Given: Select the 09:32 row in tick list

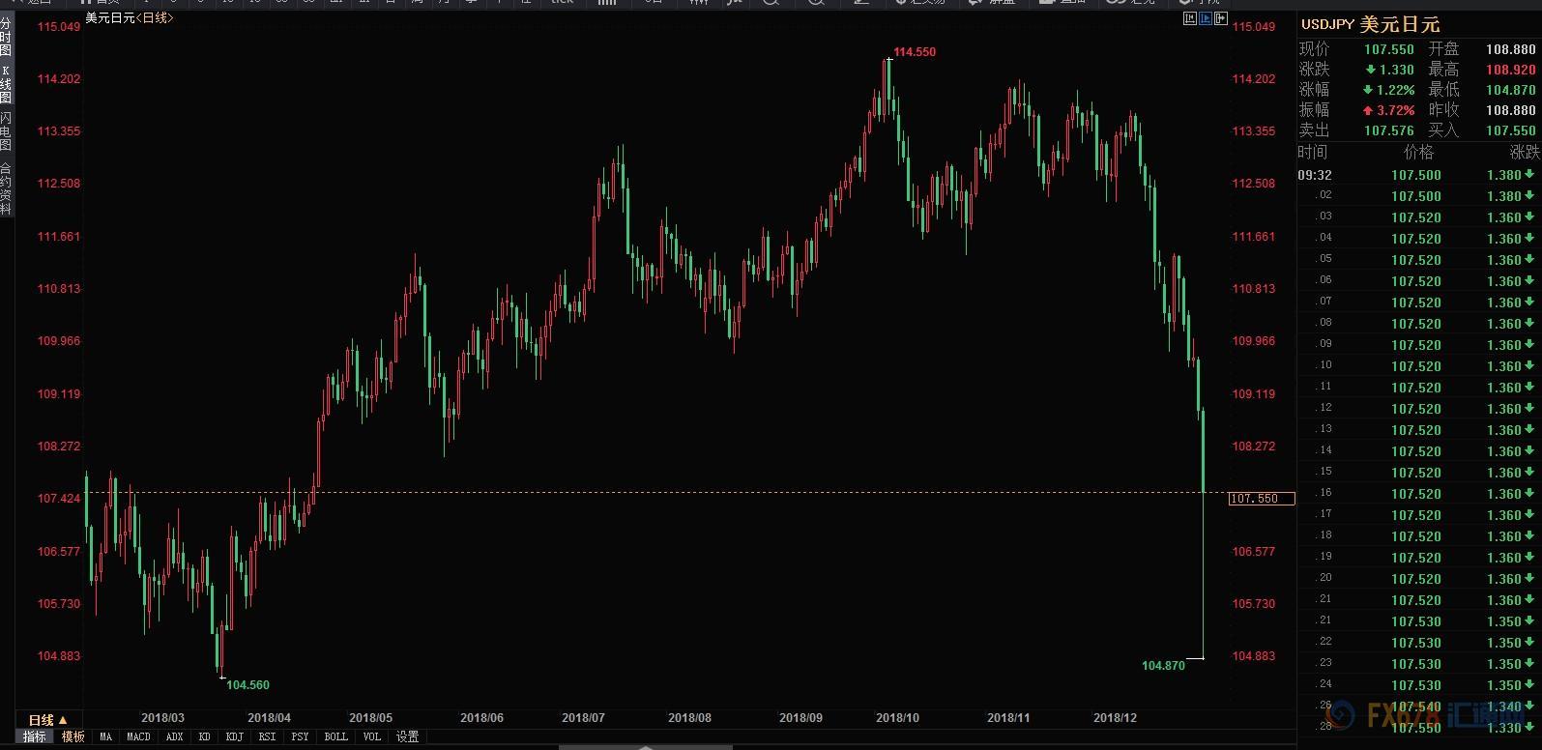Looking at the screenshot, I should (x=1417, y=175).
